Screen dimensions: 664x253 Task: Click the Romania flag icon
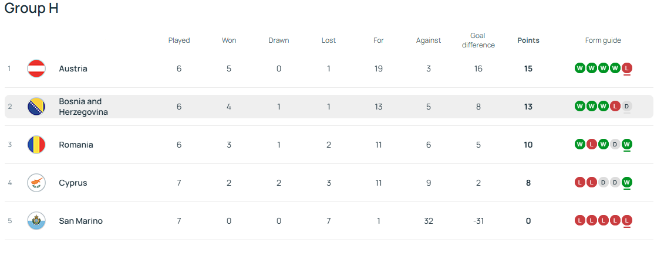[x=36, y=145]
